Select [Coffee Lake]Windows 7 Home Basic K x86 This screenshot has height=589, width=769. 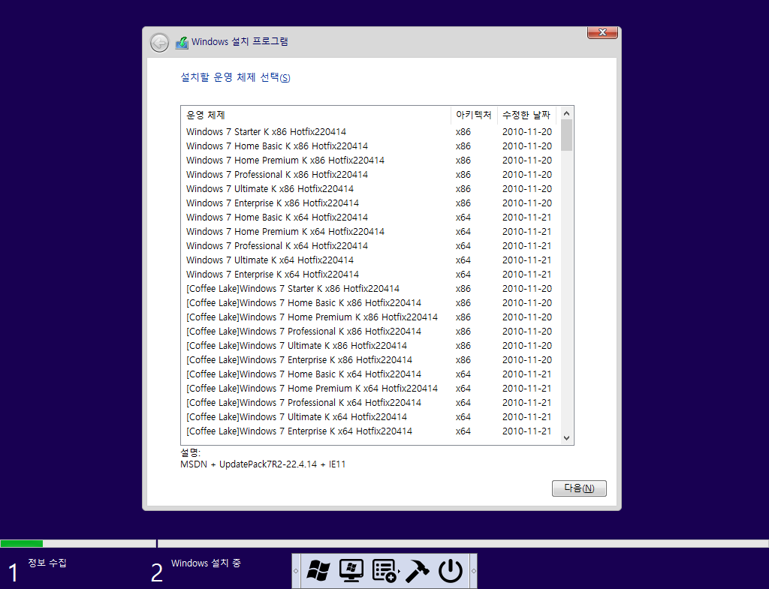coord(369,303)
